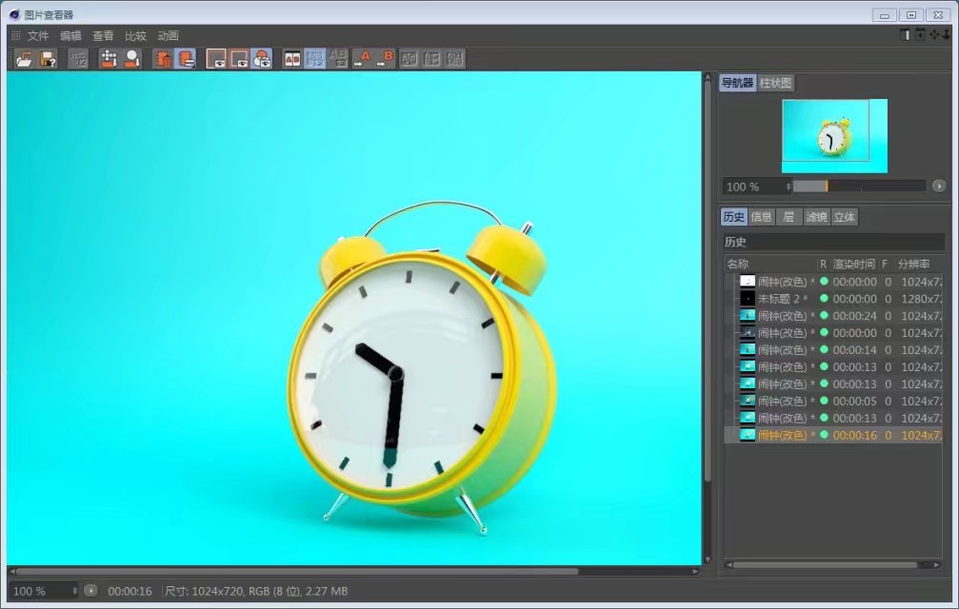Click the Open image folder icon

tap(24, 59)
